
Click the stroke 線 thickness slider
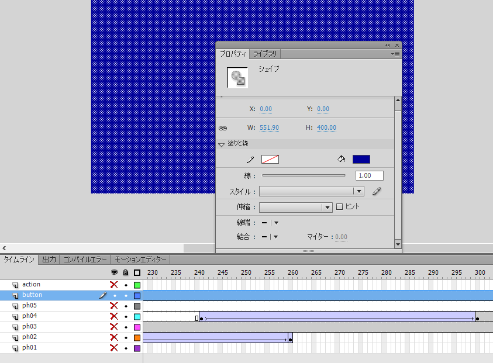pos(304,175)
